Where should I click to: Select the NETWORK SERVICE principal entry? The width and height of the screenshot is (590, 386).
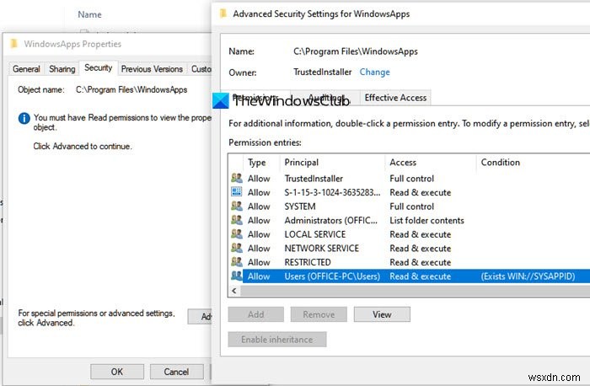[x=322, y=248]
